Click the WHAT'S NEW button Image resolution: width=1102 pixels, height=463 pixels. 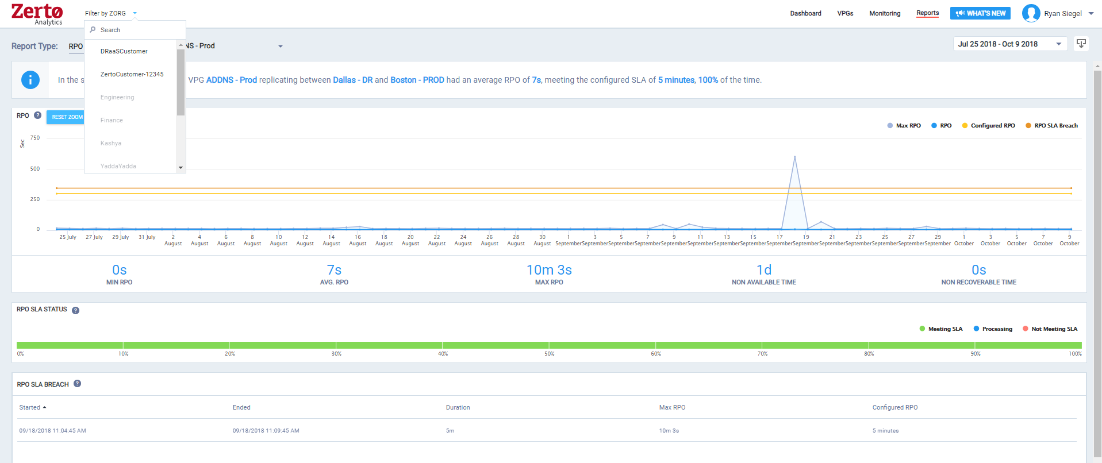980,13
